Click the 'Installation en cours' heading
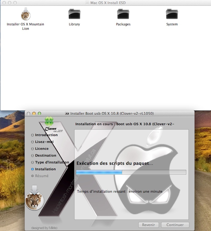The image size is (211, 231). tap(125, 124)
